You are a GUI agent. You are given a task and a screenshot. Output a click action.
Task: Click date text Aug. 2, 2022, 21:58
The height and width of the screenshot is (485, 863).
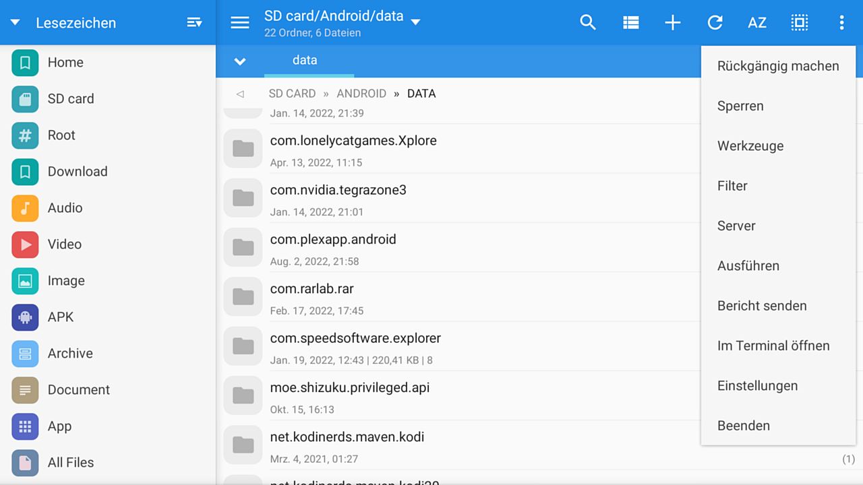(x=314, y=261)
